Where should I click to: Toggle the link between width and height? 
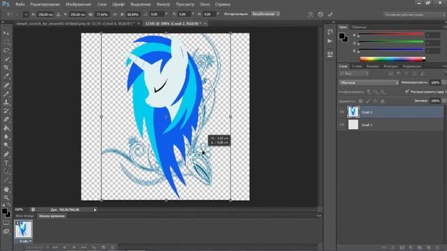pyautogui.click(x=115, y=14)
